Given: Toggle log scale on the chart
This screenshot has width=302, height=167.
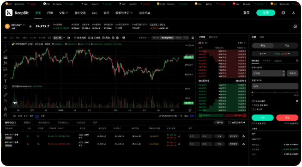Looking at the screenshot, I should [x=186, y=116].
